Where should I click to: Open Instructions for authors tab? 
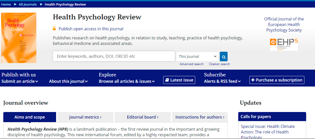click(x=200, y=117)
